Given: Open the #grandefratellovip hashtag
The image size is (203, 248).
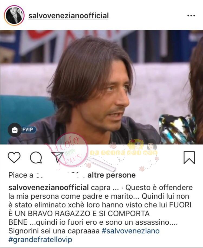Looking at the screenshot, I should pos(40,240).
